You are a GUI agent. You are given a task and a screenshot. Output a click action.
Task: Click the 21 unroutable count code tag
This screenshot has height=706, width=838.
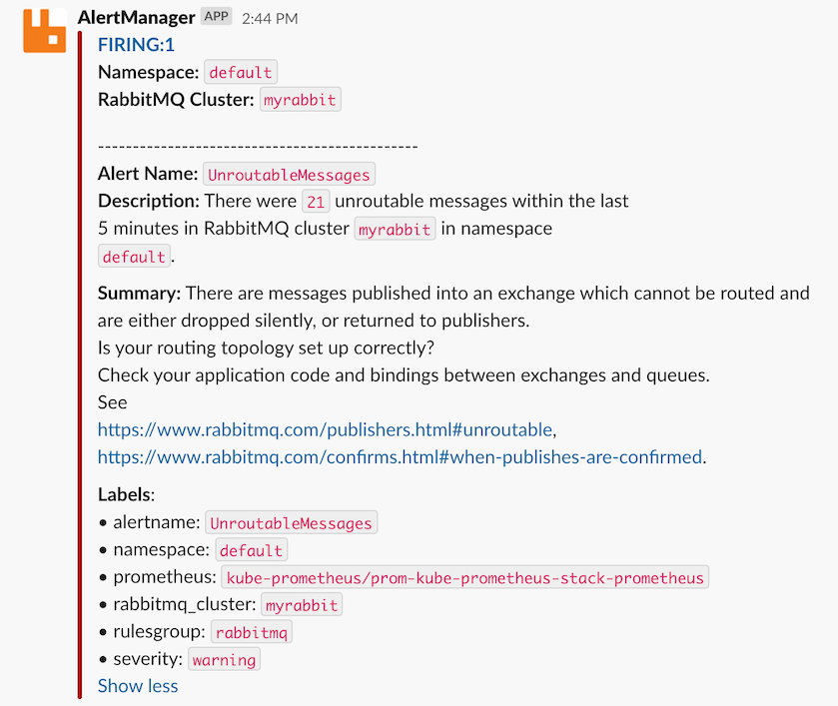tap(316, 202)
